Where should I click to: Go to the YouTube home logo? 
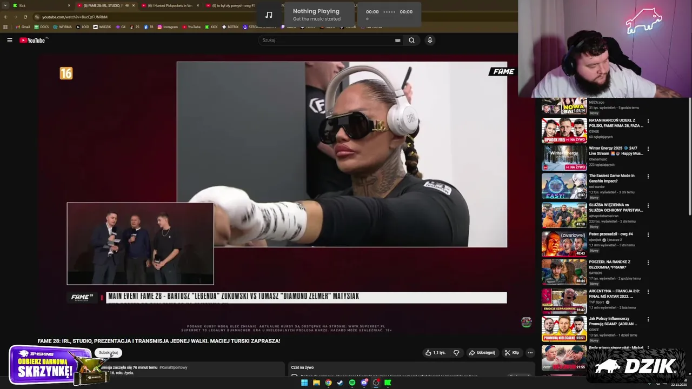[x=32, y=40]
